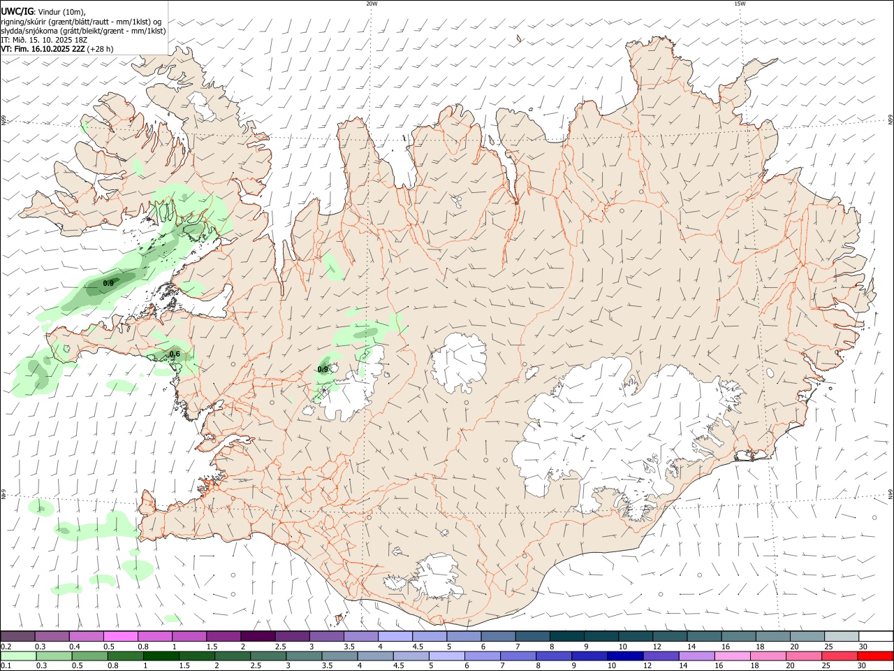
Task: Click the palest green 0.1–0.3 swatch in lower legend row
Action: coord(18,656)
